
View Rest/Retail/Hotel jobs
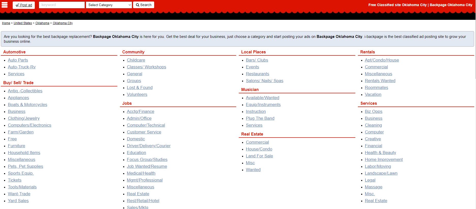[x=143, y=201]
